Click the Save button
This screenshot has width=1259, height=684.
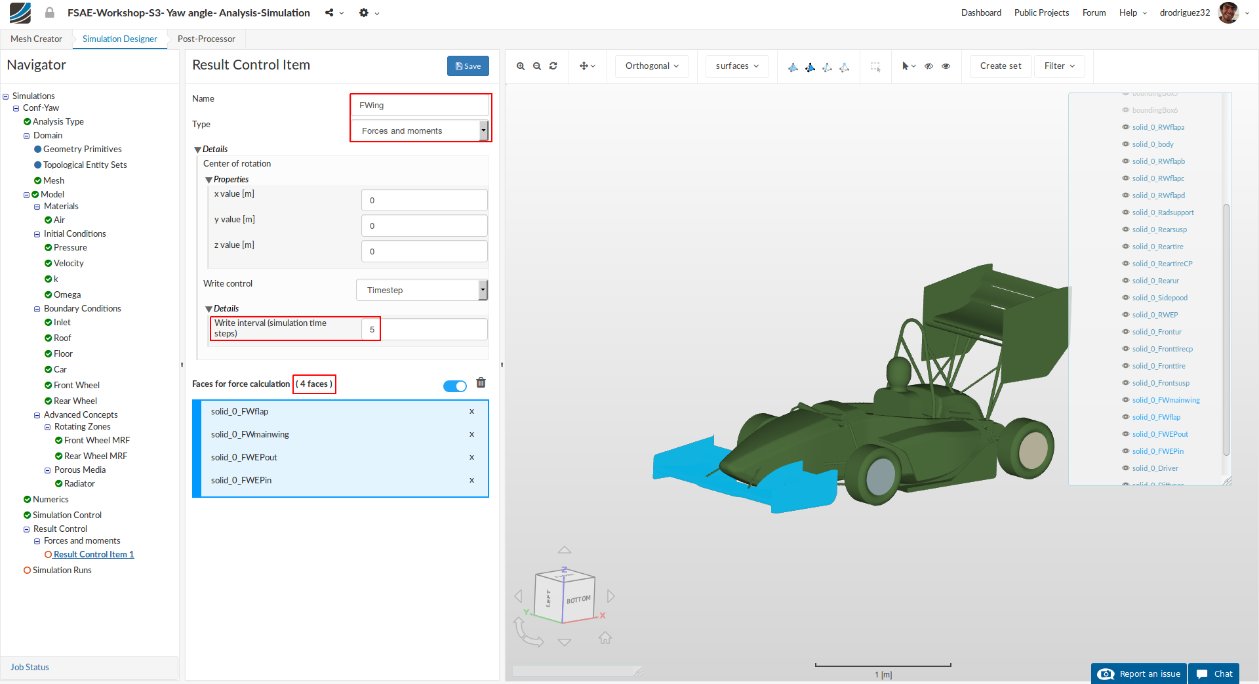point(468,66)
